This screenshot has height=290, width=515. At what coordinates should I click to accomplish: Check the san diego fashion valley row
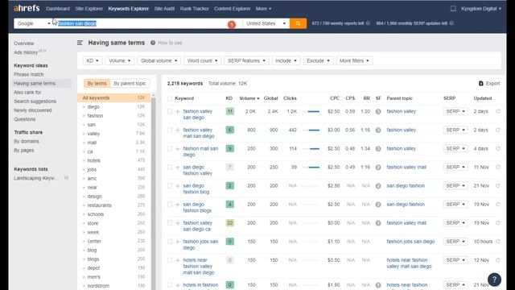[x=170, y=167]
